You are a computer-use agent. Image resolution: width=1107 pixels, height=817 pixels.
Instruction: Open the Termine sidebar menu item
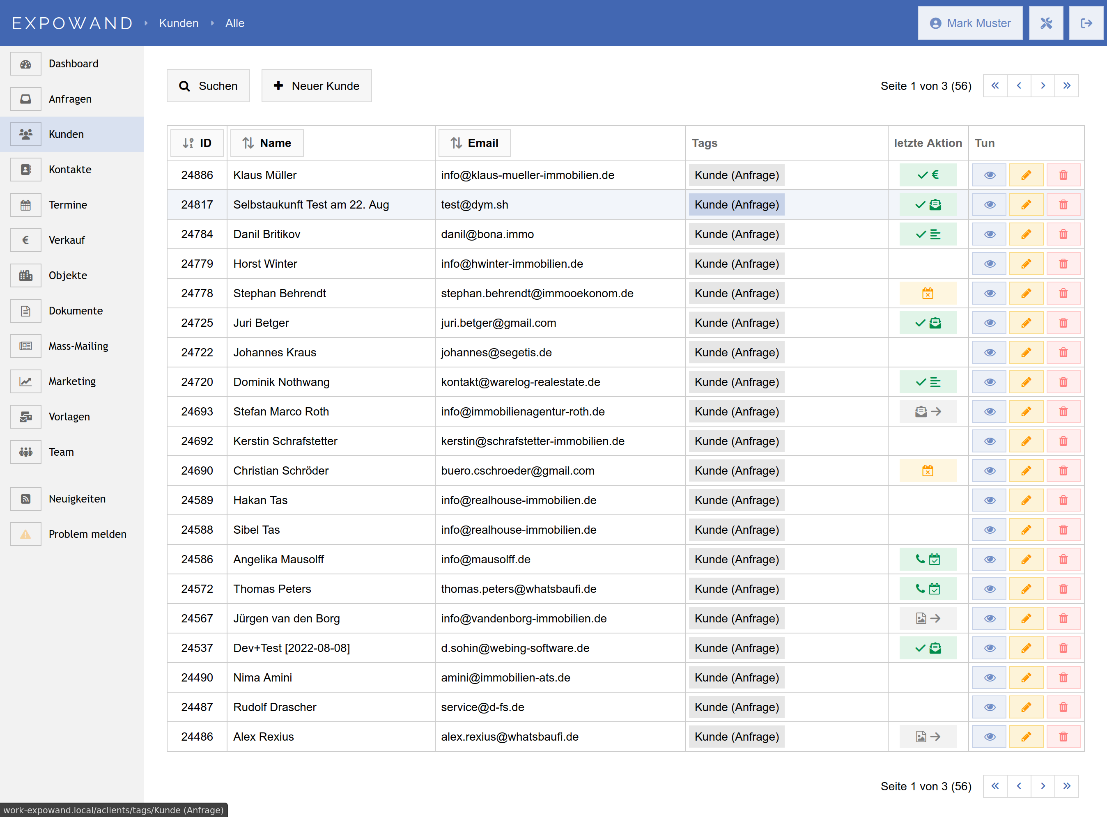(x=68, y=205)
